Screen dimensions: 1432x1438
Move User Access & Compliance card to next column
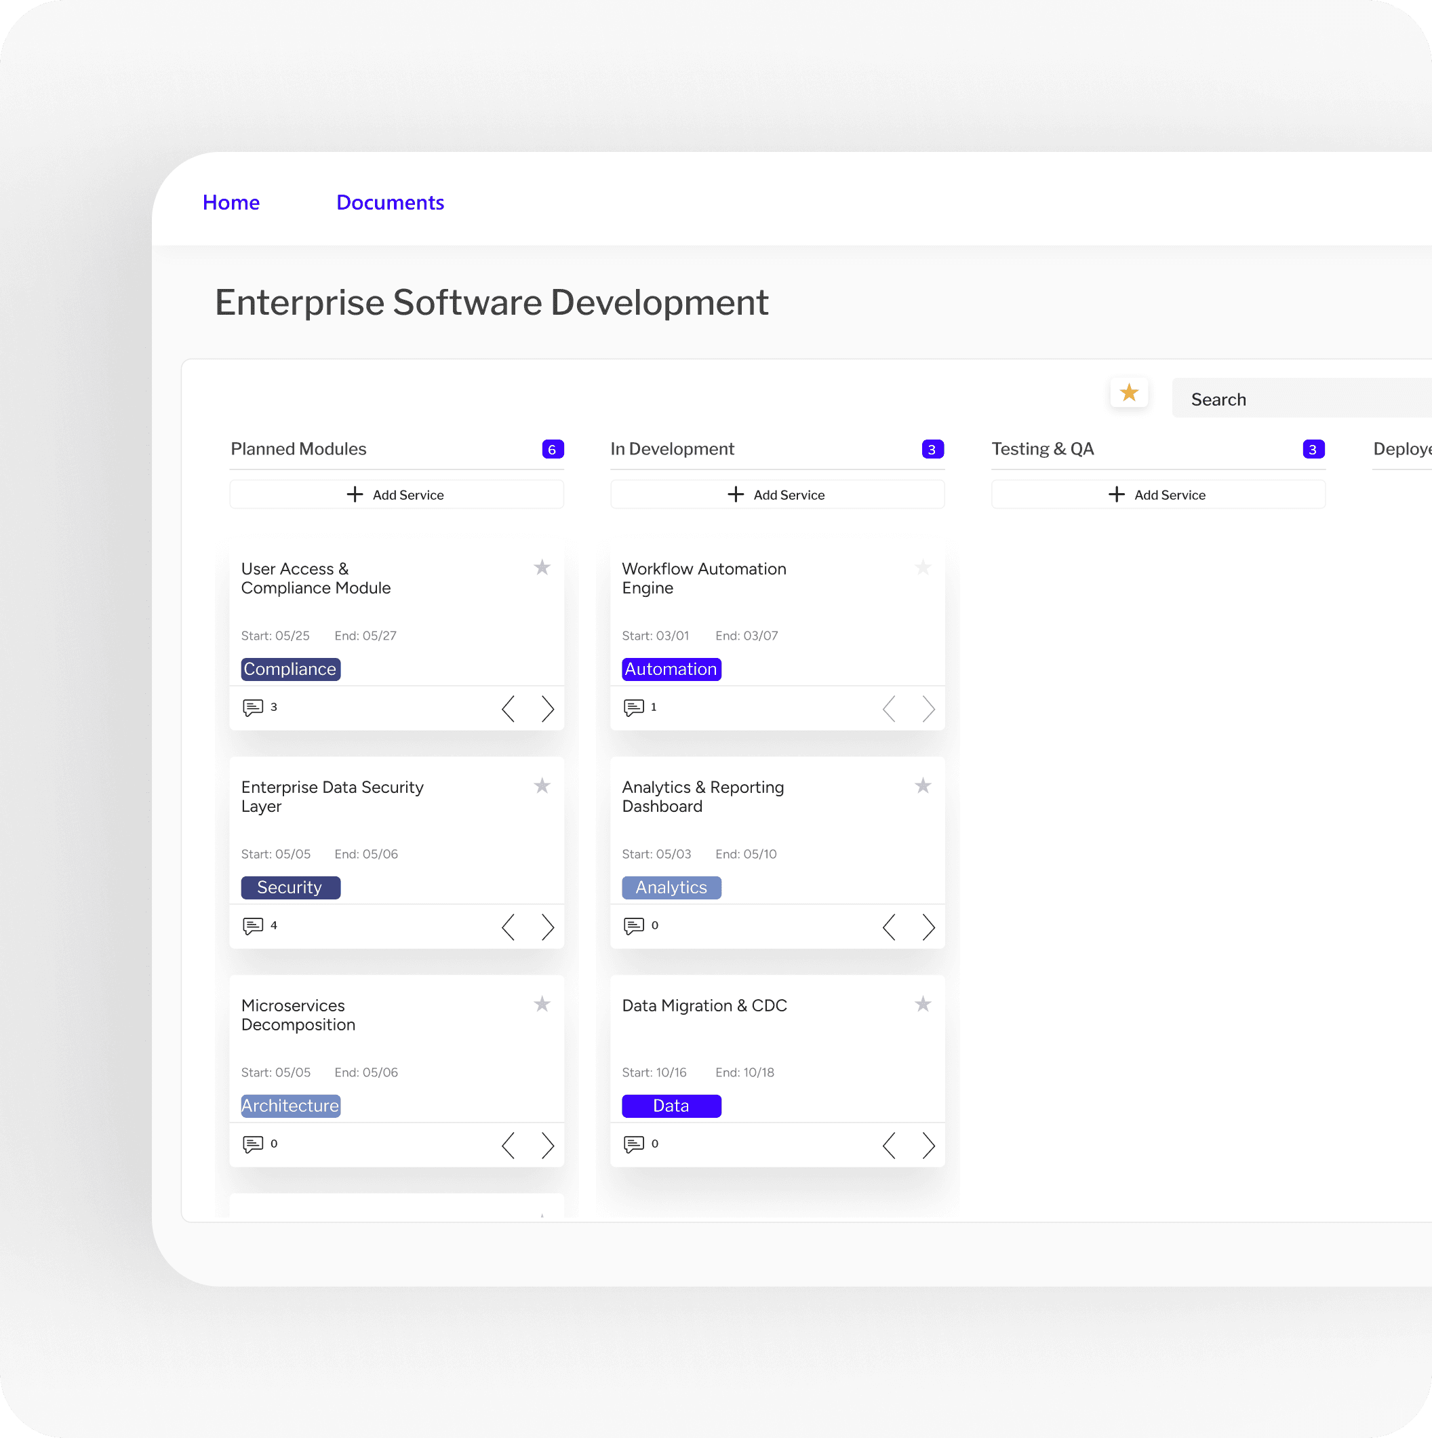pos(547,709)
